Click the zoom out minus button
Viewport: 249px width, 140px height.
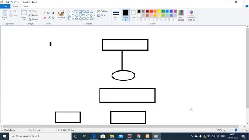[224, 130]
